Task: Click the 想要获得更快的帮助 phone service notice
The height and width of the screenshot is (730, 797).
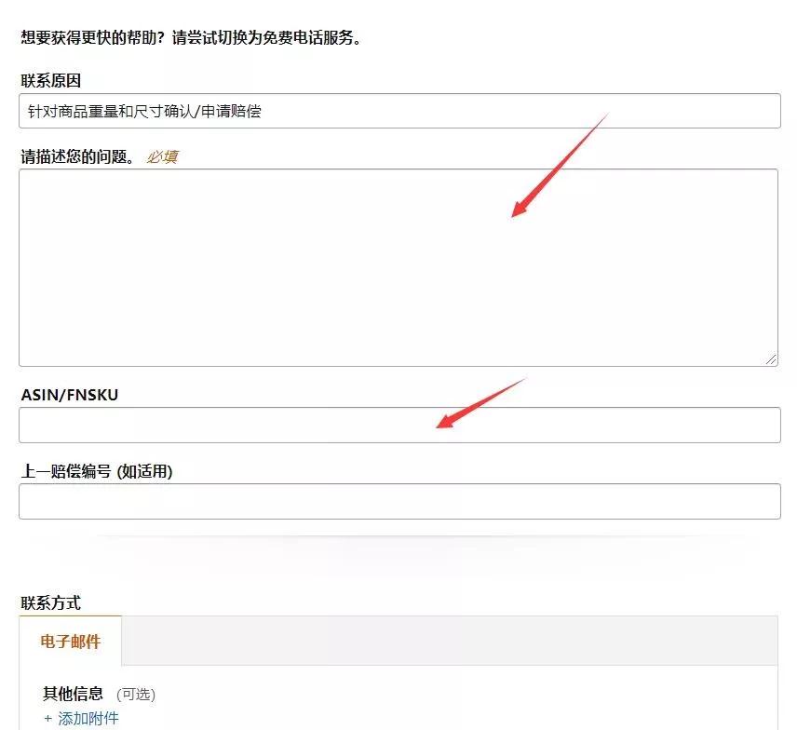Action: pyautogui.click(x=191, y=37)
